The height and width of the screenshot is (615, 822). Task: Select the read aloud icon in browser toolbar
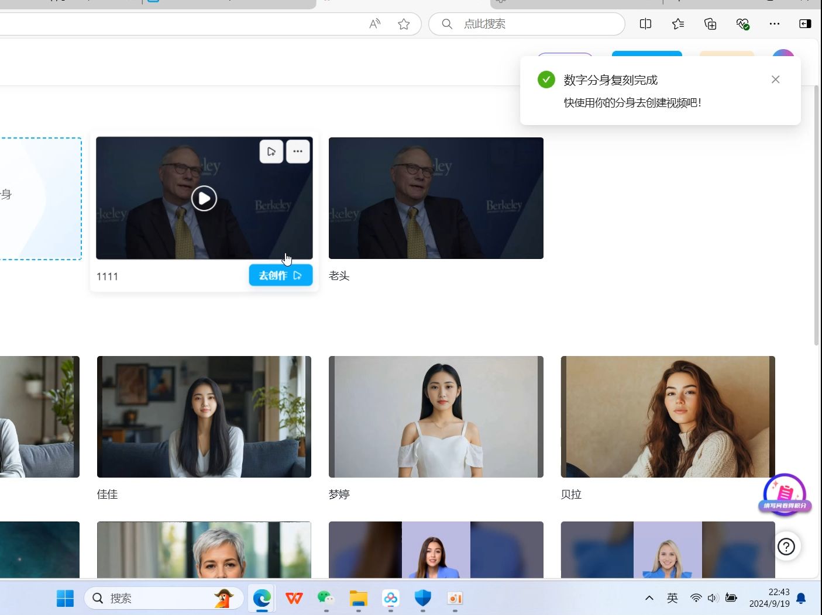[x=374, y=24]
